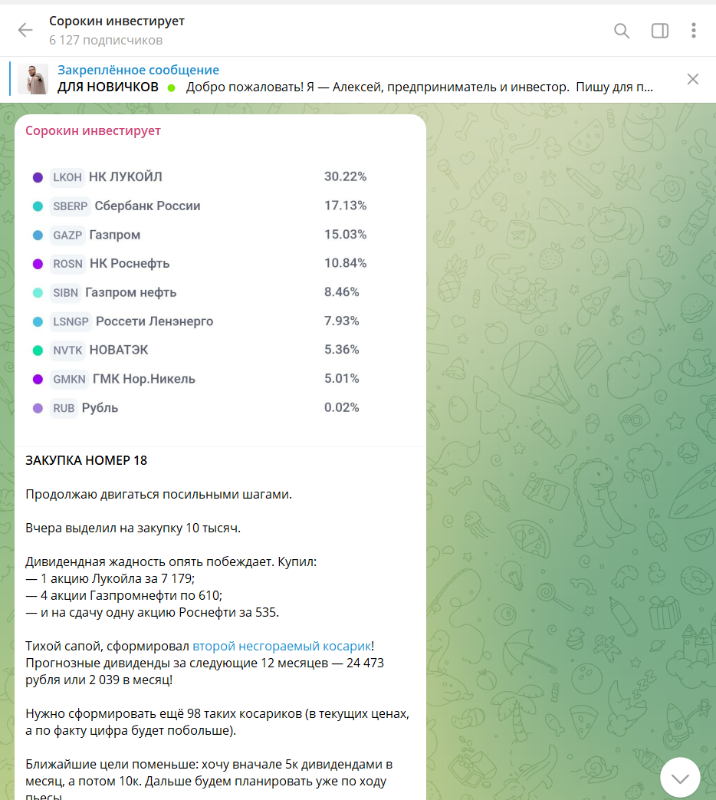Click the 8.46% share value

[342, 292]
